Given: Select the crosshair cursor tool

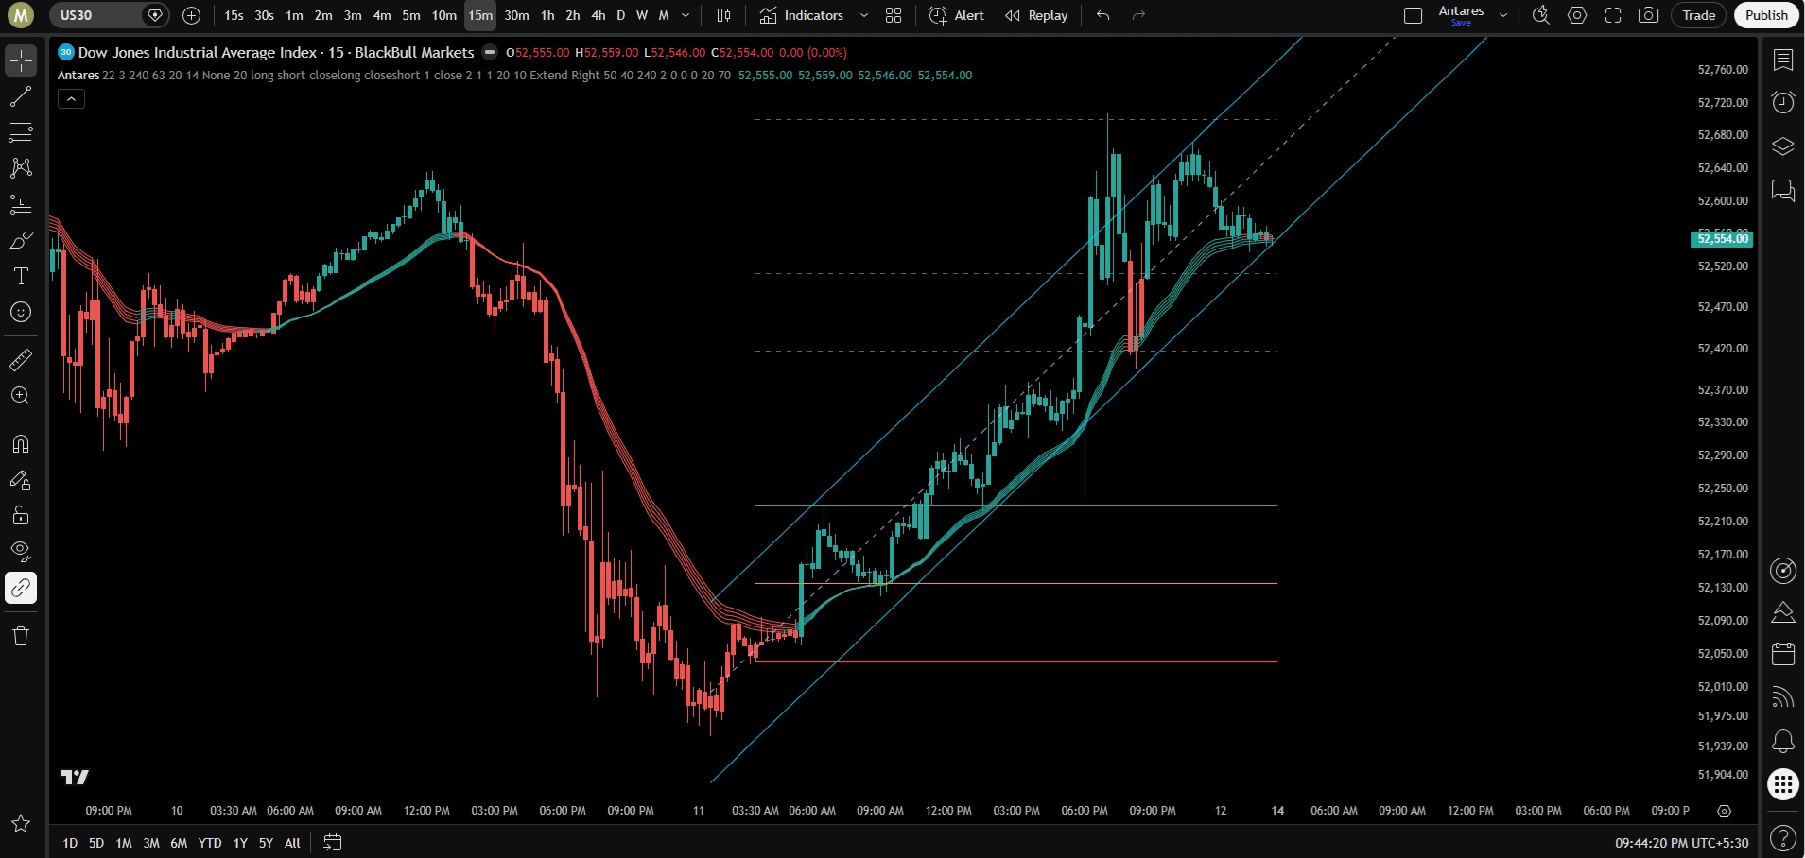Looking at the screenshot, I should 21,60.
